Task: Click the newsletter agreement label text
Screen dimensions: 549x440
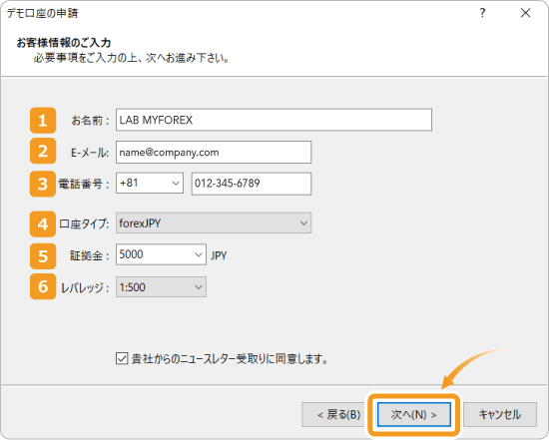Action: pos(230,359)
